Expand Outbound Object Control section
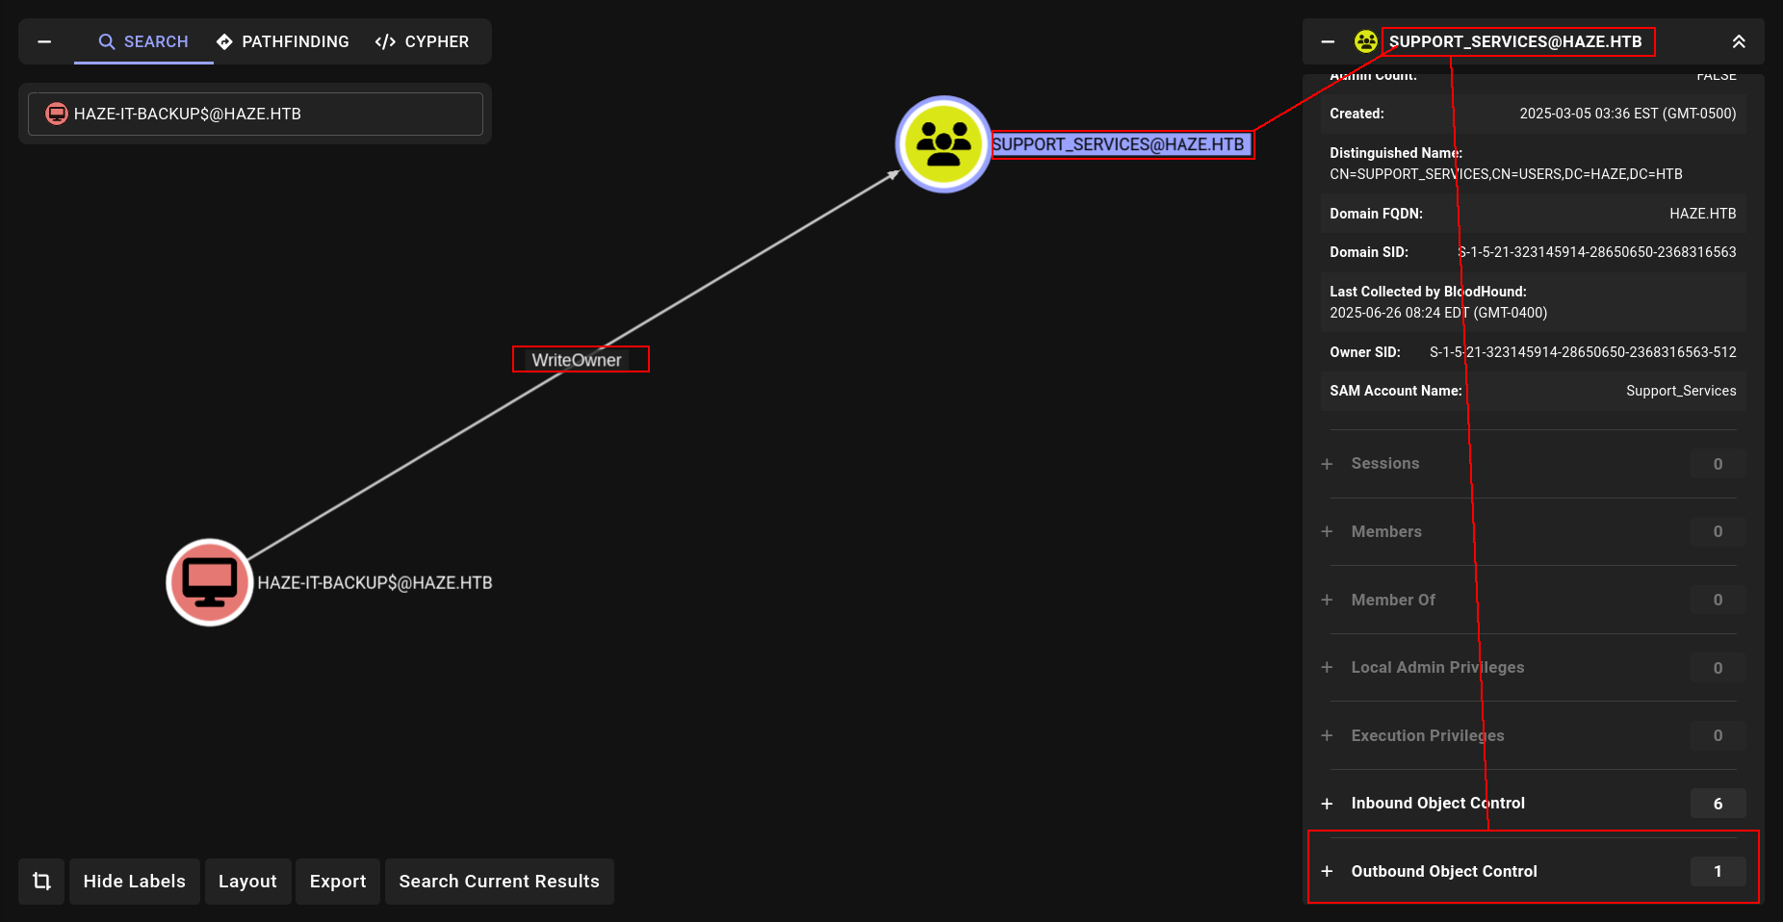Image resolution: width=1783 pixels, height=922 pixels. (1534, 871)
